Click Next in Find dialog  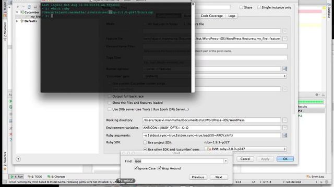click(219, 177)
